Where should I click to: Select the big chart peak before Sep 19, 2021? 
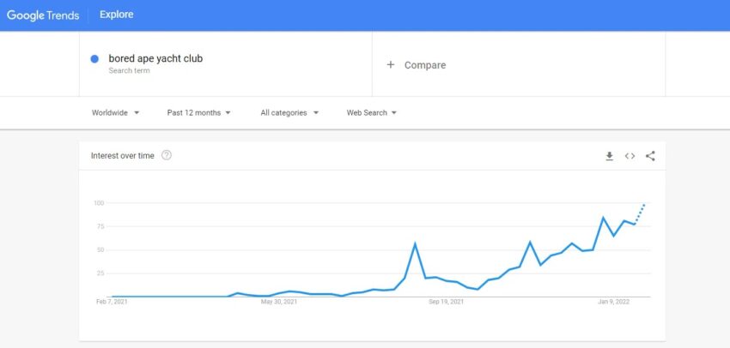click(x=415, y=243)
